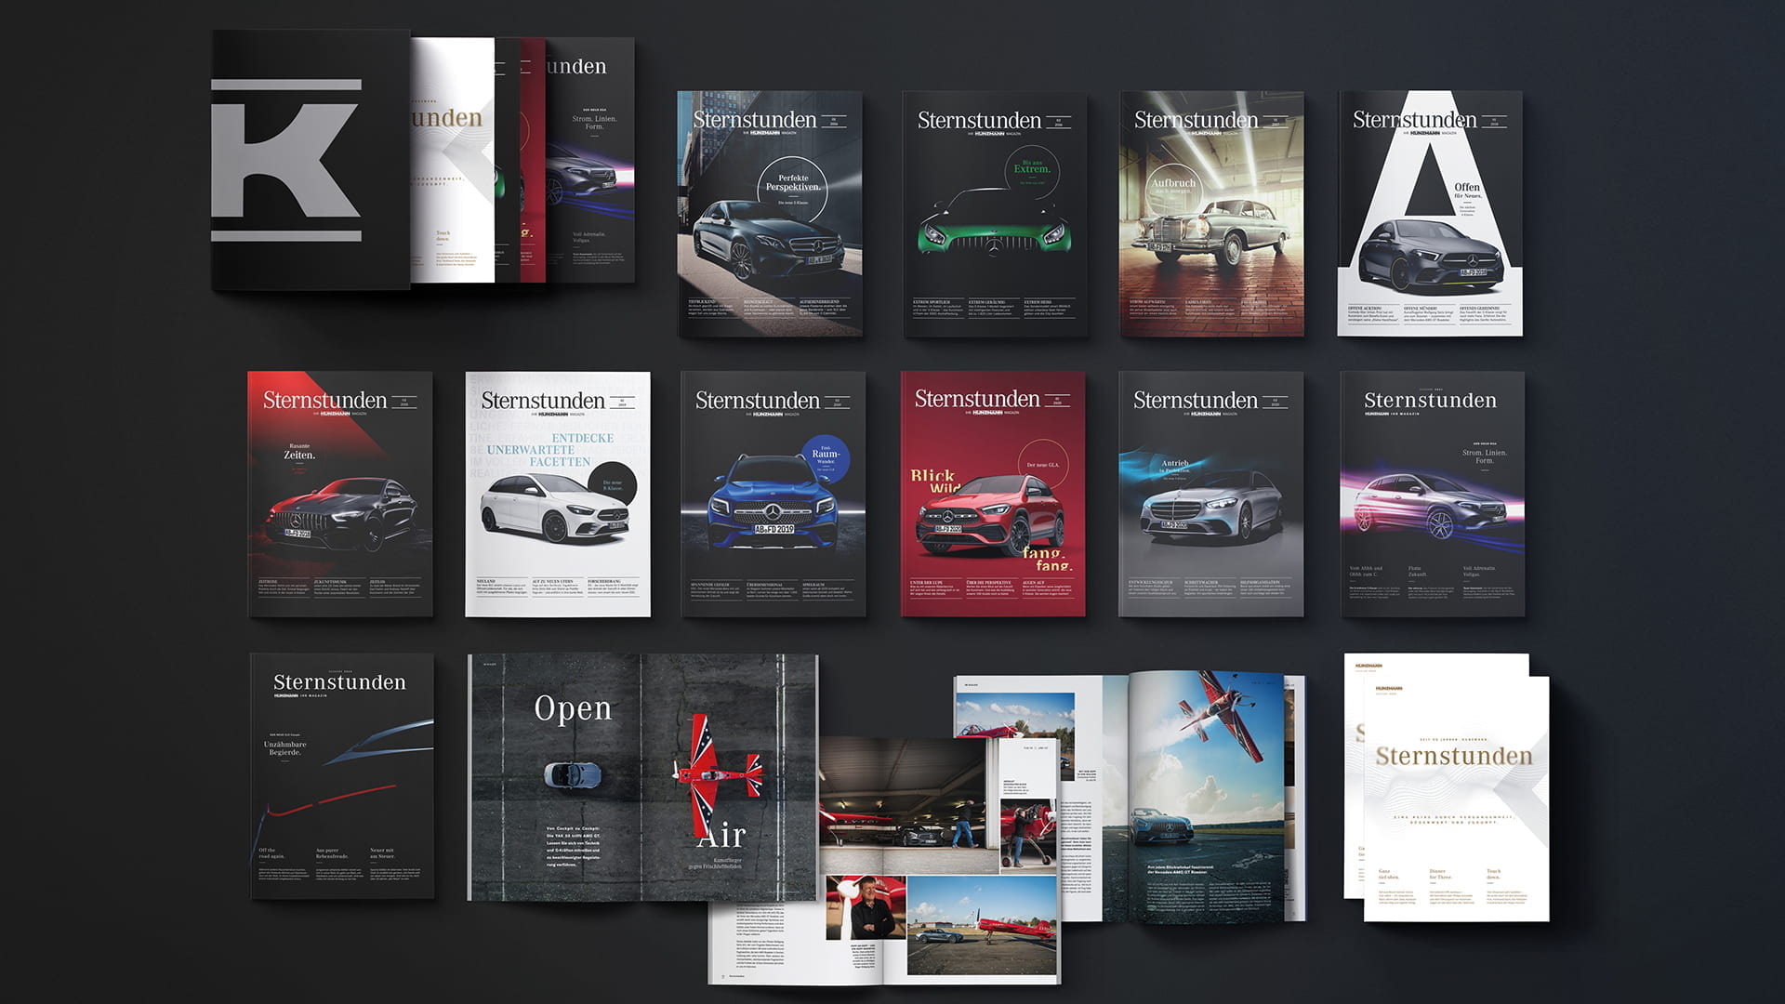
Task: Select the "Open" headline on runway spread
Action: 573,708
